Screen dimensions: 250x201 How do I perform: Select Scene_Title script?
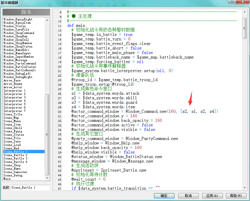[x=13, y=114]
